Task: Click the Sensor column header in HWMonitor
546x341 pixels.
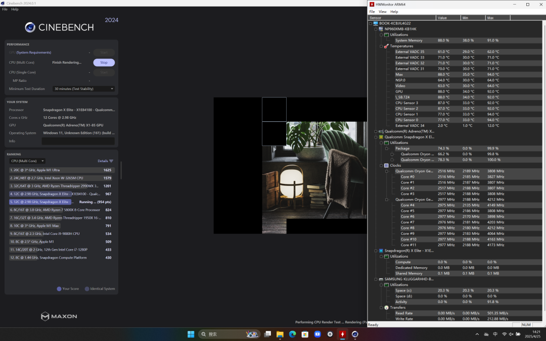Action: click(x=402, y=18)
